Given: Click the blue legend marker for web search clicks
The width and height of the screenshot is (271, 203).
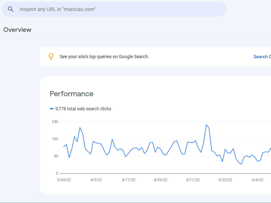Looking at the screenshot, I should tap(51, 109).
